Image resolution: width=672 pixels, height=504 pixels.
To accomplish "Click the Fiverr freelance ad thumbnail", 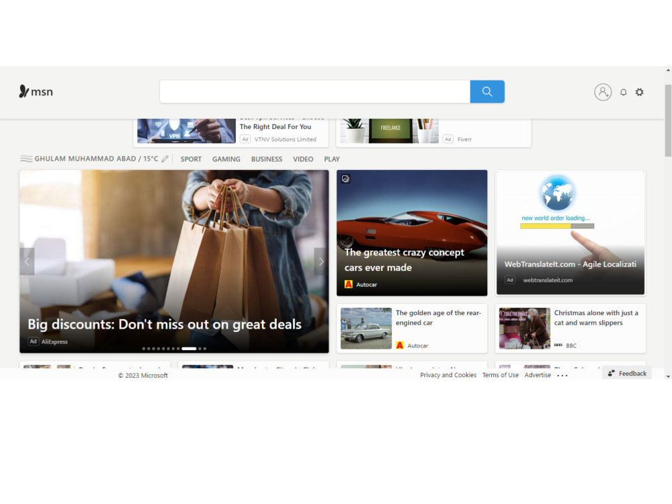I will (389, 131).
